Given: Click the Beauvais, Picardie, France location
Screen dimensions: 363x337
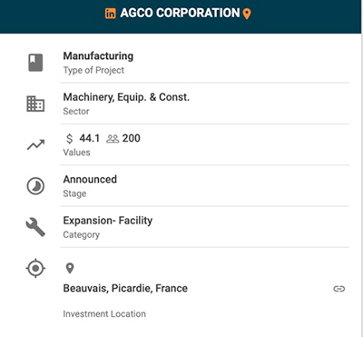Looking at the screenshot, I should point(125,288).
